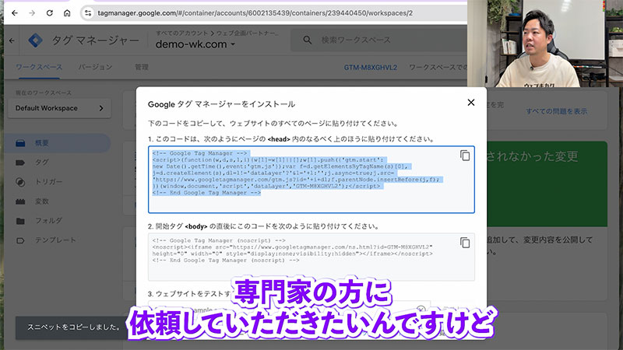
Task: Click the workspace search magnifier icon
Action: [307, 40]
